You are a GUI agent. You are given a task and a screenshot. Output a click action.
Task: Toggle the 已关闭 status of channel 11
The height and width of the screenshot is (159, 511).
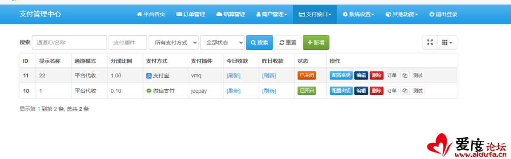tap(307, 76)
